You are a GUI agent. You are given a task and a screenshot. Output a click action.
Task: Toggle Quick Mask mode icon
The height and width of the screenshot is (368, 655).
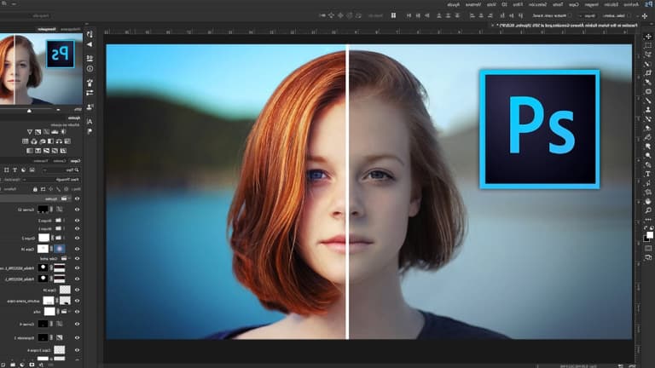tap(648, 249)
